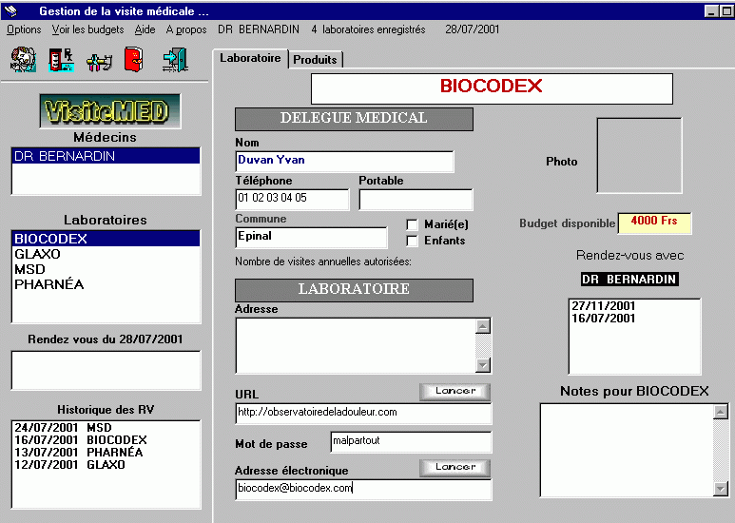Click the Nom field containing Duvan Yvan
This screenshot has height=523, width=735.
[x=344, y=162]
